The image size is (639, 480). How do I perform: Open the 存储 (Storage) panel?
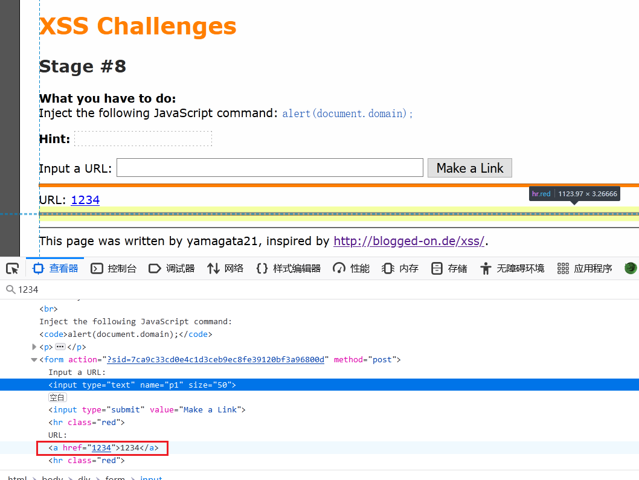(449, 268)
